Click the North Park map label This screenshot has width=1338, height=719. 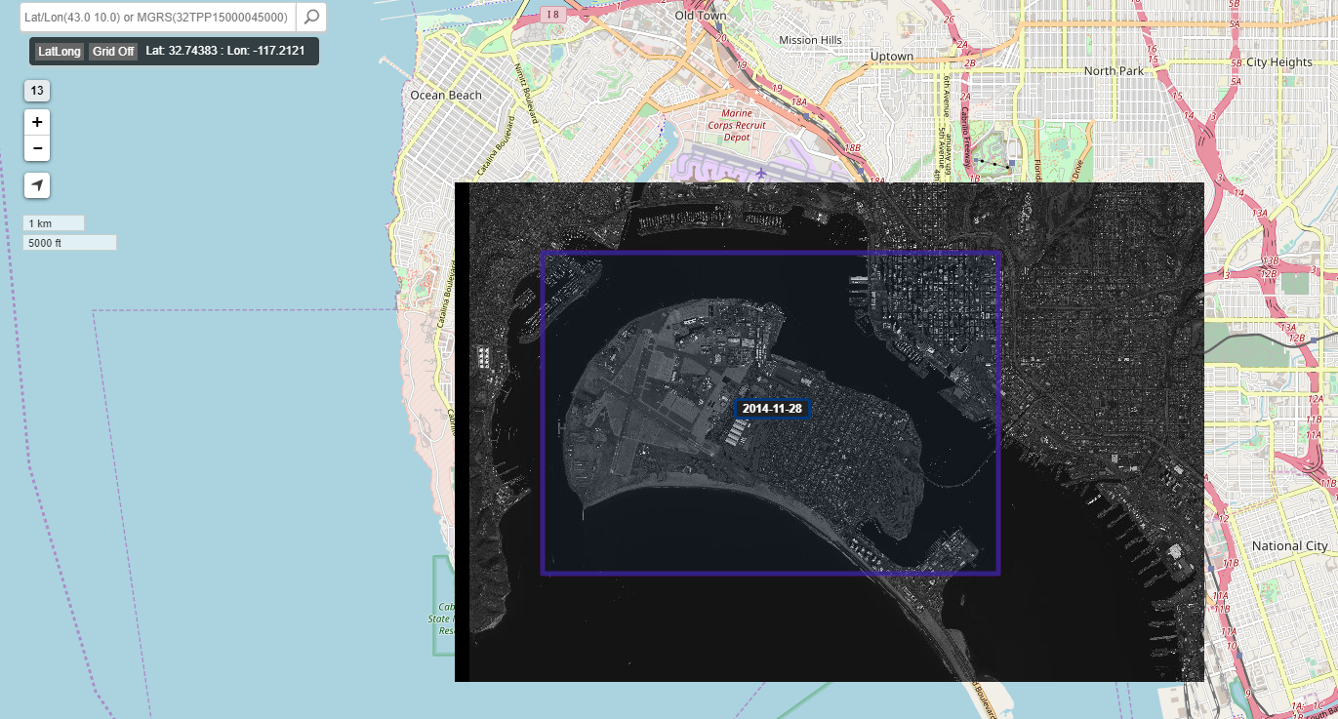(1113, 71)
